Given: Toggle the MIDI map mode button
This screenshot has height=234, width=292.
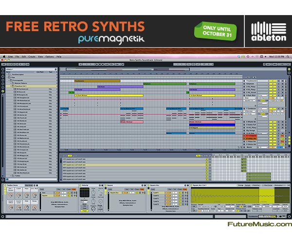Looking at the screenshot, I should (x=275, y=64).
